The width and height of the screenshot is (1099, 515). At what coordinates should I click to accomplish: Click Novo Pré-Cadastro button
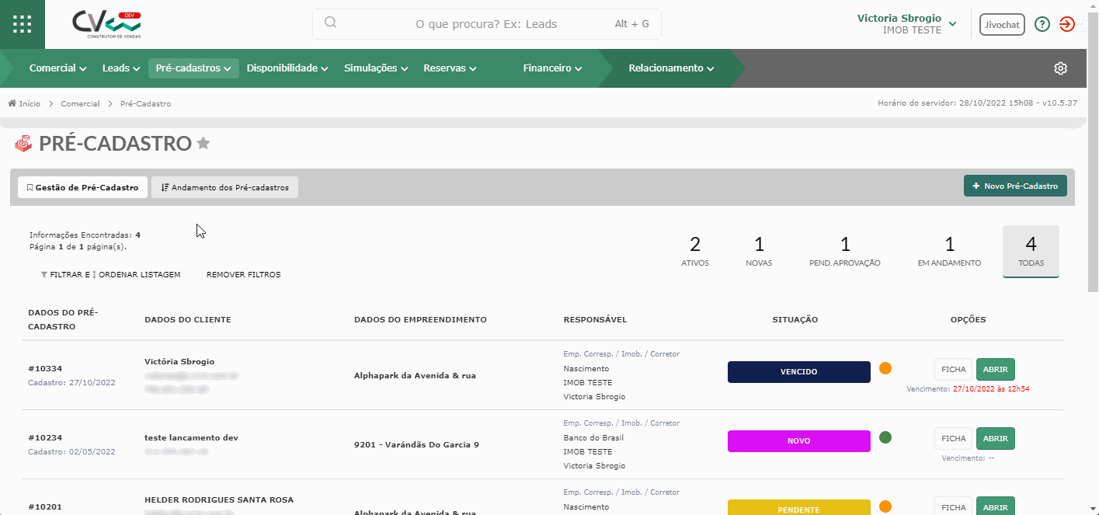tap(1015, 186)
